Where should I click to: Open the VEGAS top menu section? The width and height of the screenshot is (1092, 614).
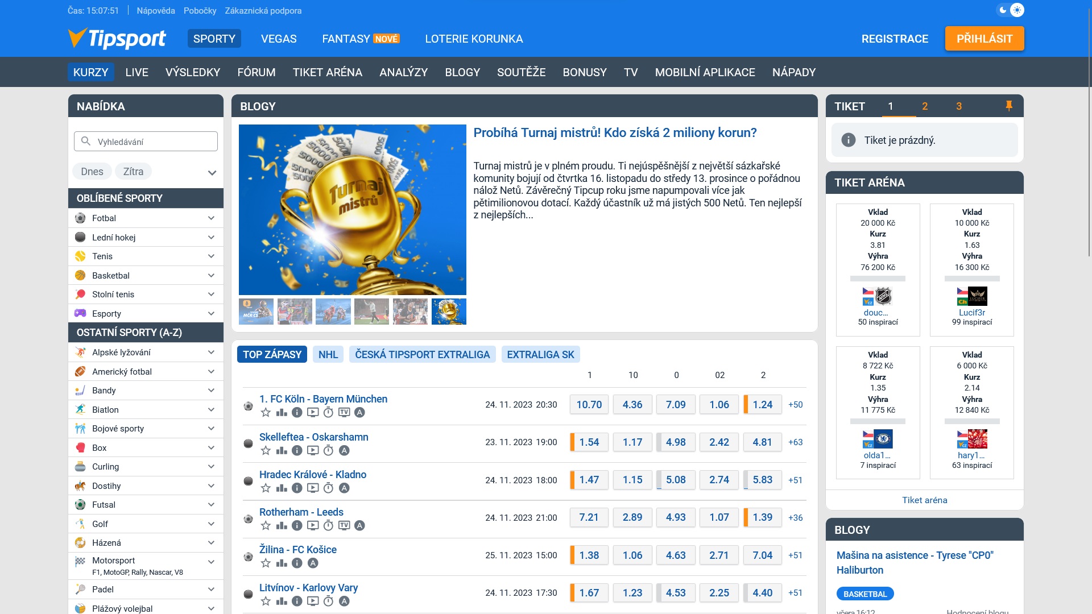[279, 39]
